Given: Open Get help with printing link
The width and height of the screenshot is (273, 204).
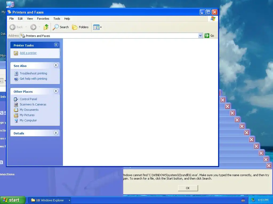Looking at the screenshot, I should (x=33, y=79).
